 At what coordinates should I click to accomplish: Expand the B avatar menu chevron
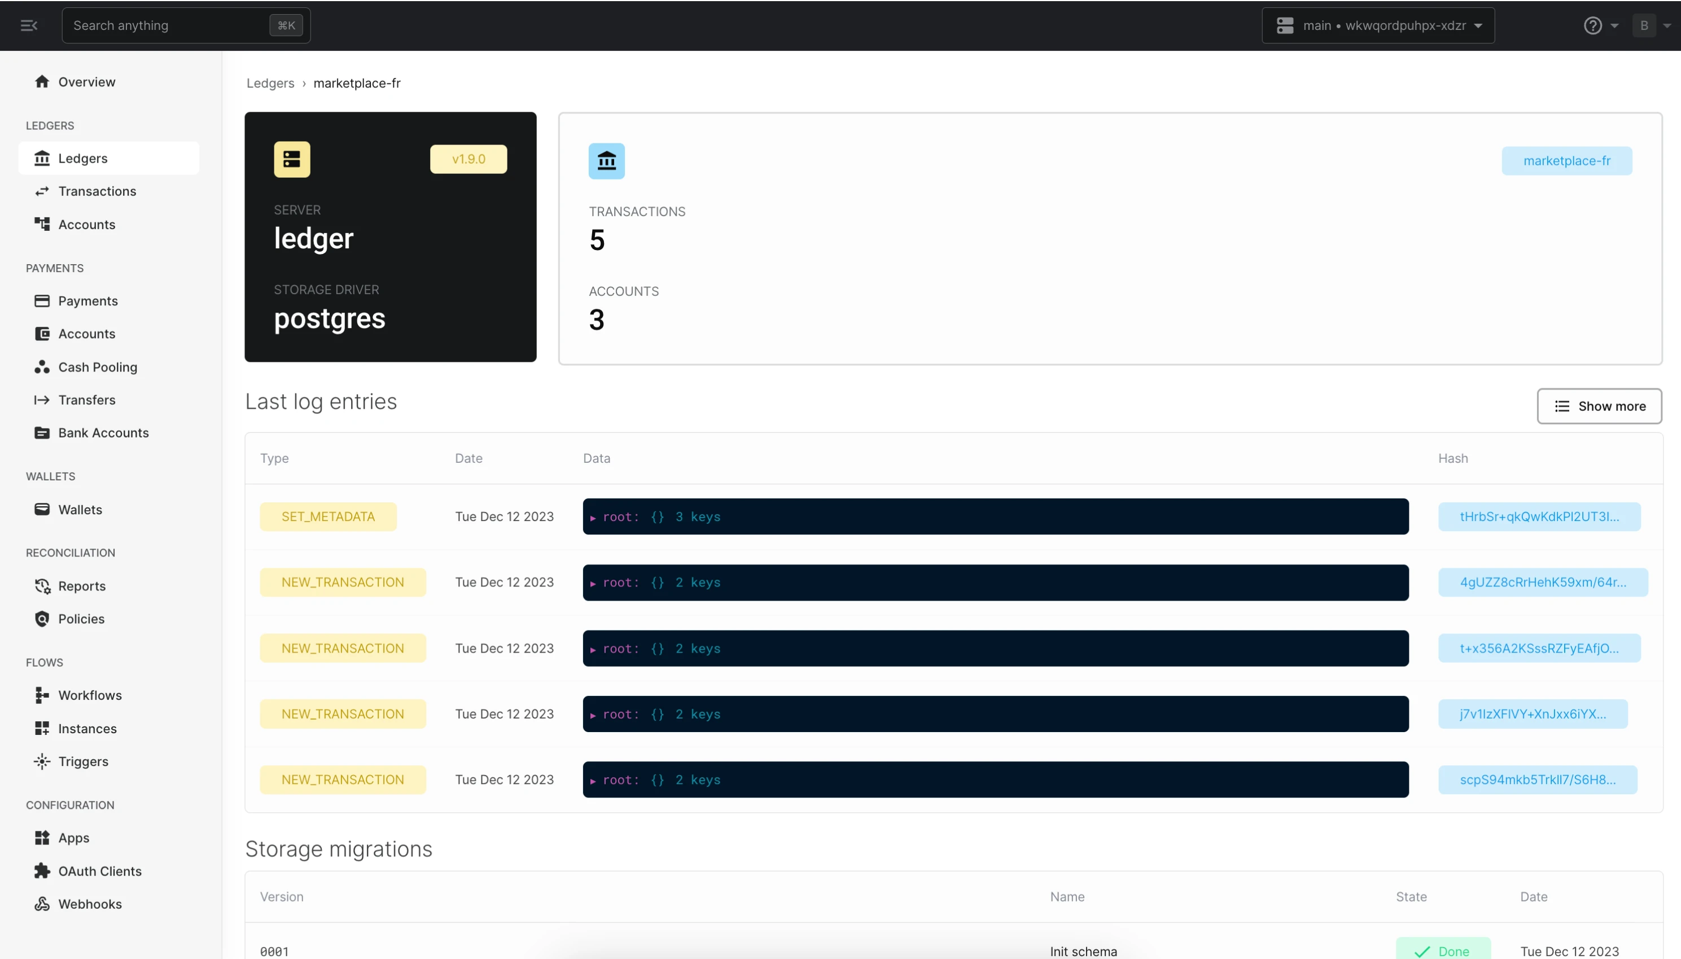pyautogui.click(x=1668, y=25)
